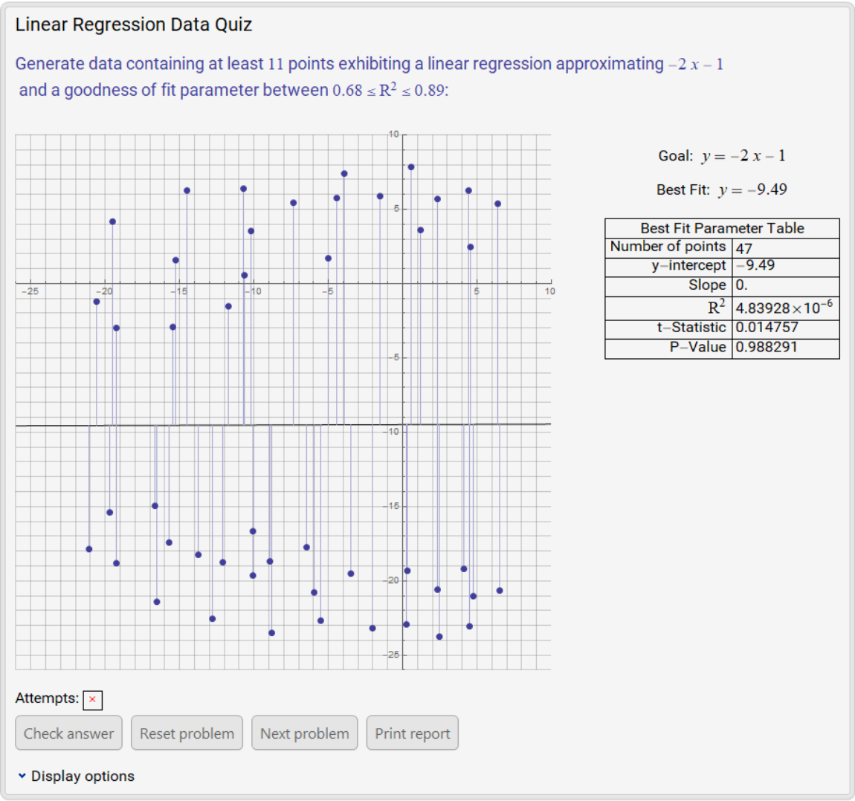This screenshot has height=801, width=855.
Task: Click Print report
Action: tap(412, 733)
